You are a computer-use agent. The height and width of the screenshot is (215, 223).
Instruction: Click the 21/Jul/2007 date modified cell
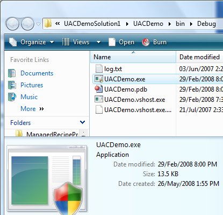[201, 110]
